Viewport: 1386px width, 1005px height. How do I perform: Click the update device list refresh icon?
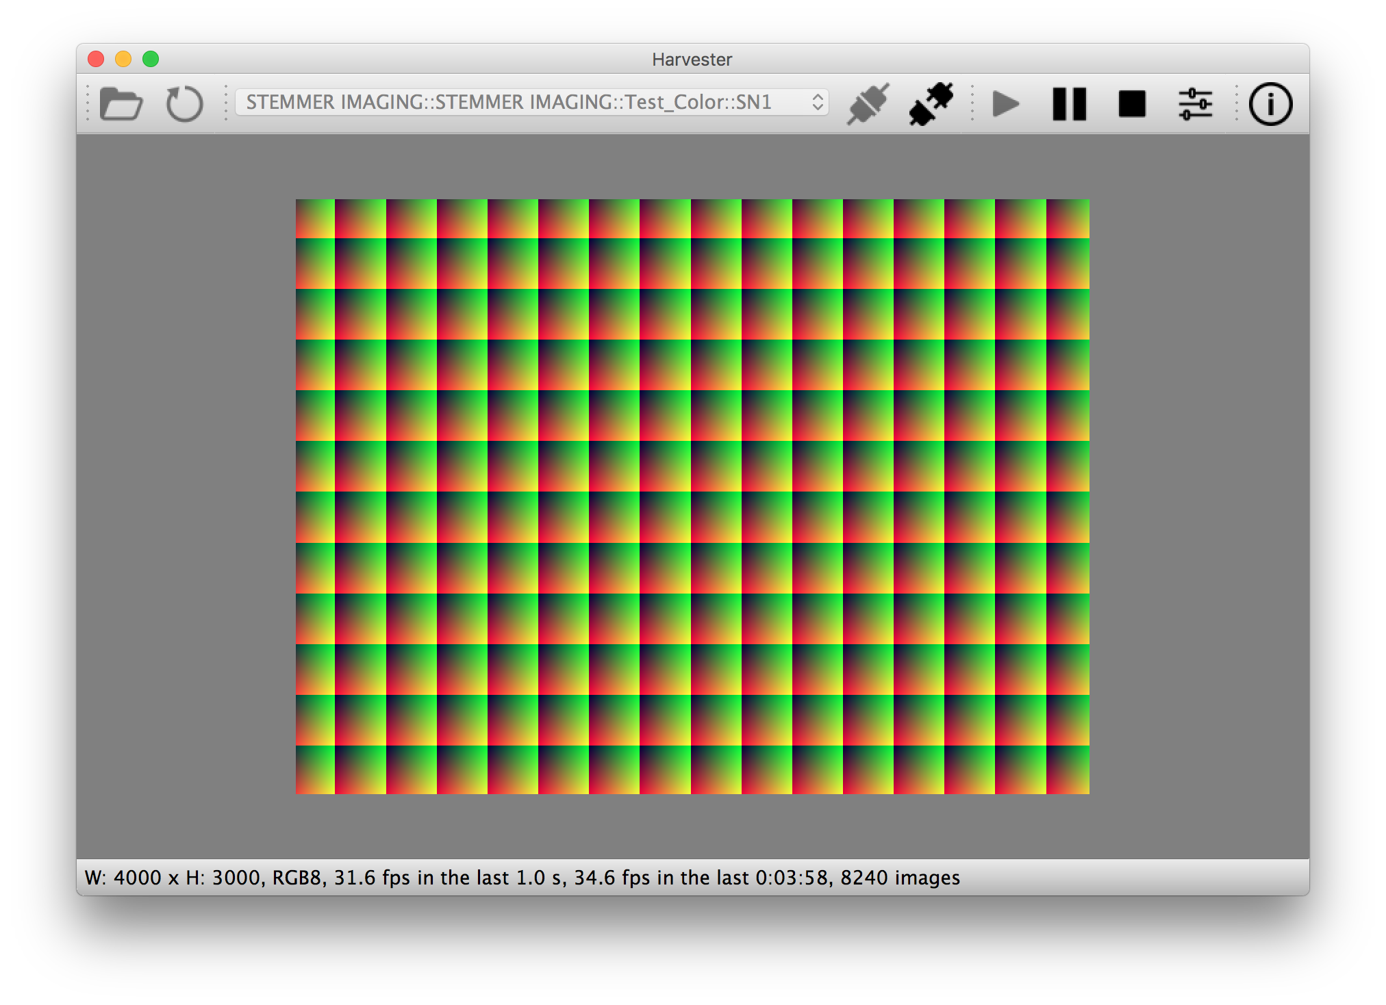click(x=184, y=104)
